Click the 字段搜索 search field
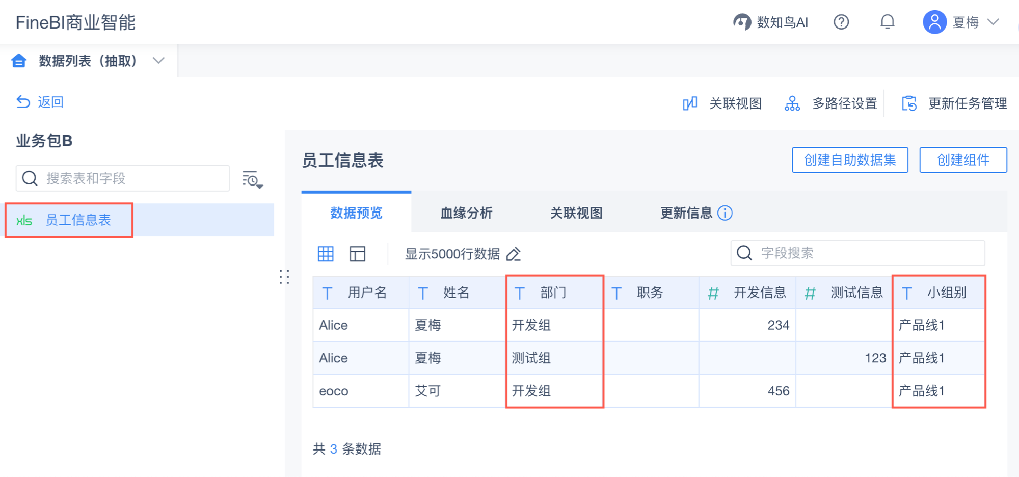The width and height of the screenshot is (1019, 477). pos(866,253)
